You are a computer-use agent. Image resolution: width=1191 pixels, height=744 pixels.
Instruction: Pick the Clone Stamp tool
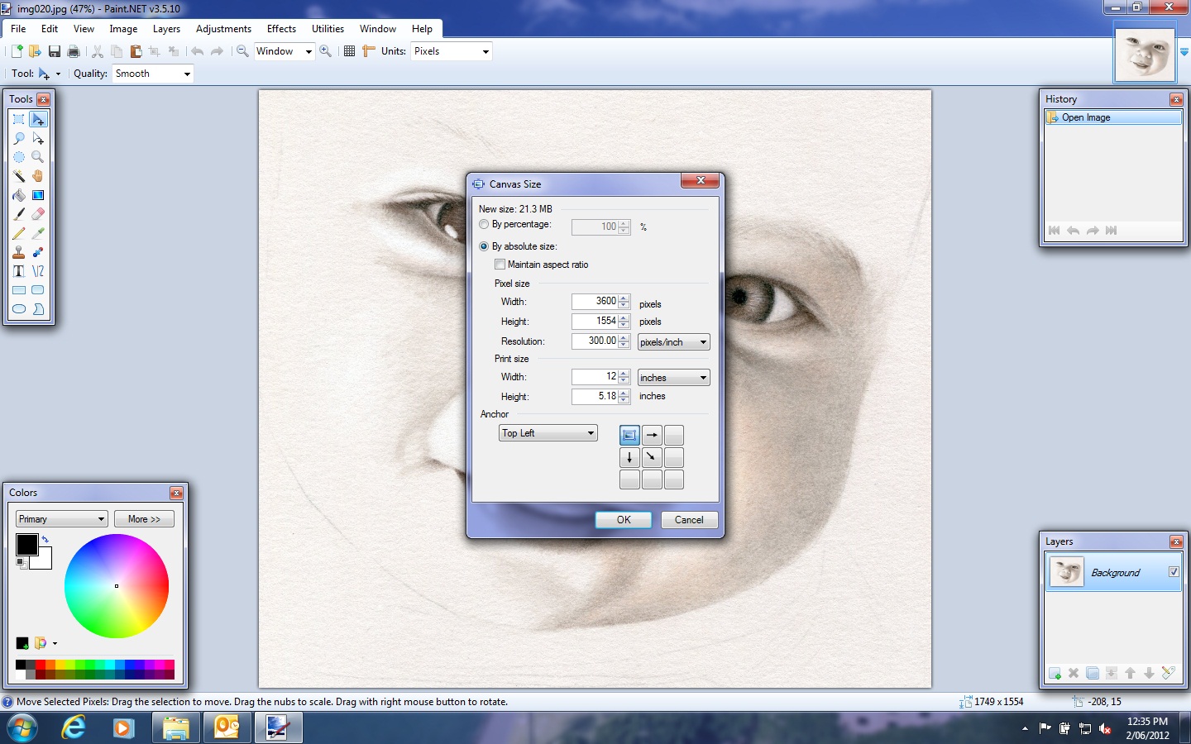pos(18,252)
